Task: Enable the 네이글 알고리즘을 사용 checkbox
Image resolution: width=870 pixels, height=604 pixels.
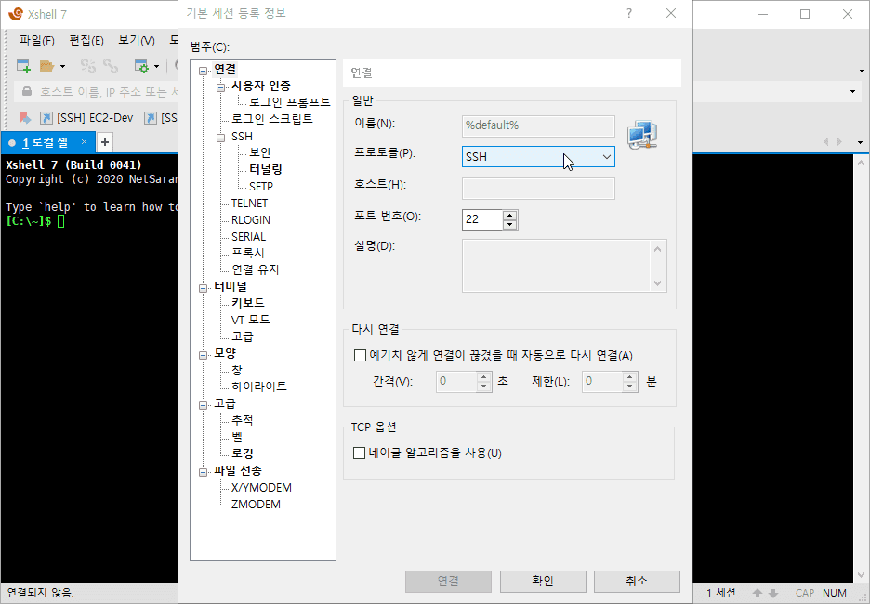Action: coord(360,453)
